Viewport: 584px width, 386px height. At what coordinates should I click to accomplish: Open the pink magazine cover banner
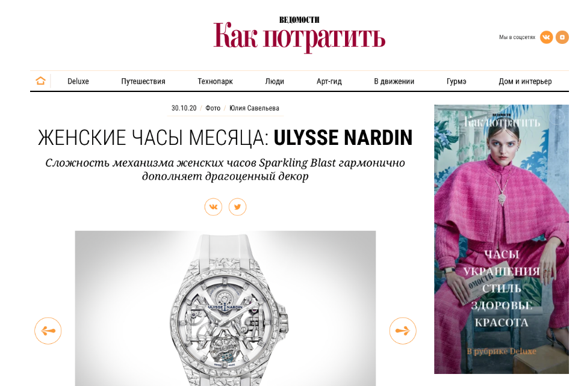502,239
